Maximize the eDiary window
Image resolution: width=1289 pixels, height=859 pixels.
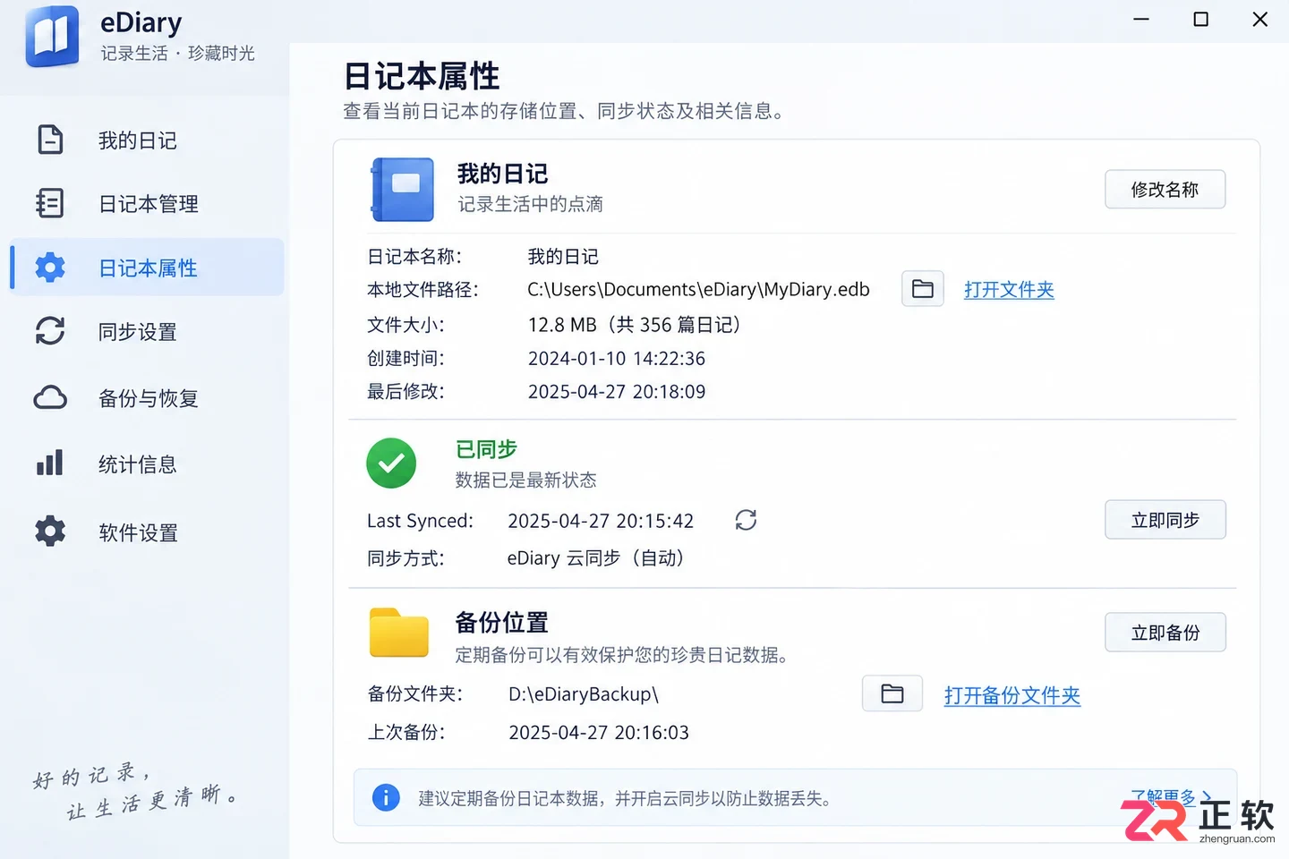pos(1201,19)
